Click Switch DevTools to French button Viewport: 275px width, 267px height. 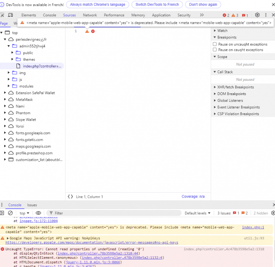click(157, 5)
